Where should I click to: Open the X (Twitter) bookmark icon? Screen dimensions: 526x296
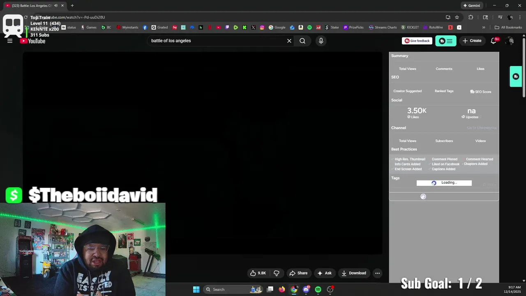pyautogui.click(x=253, y=28)
